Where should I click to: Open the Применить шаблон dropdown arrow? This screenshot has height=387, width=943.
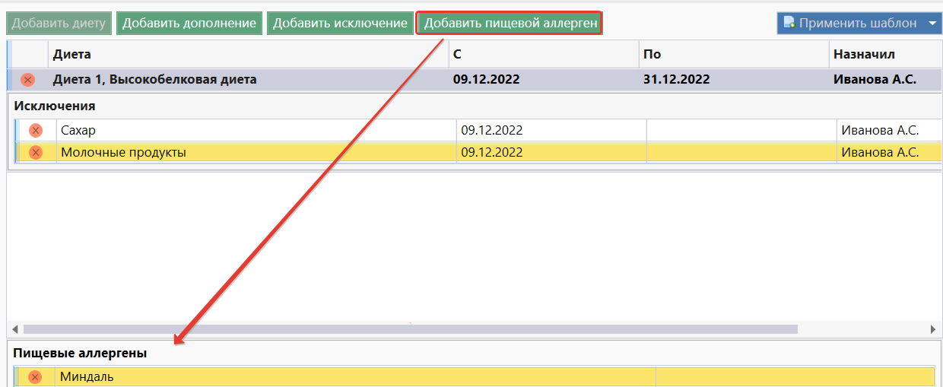[933, 23]
